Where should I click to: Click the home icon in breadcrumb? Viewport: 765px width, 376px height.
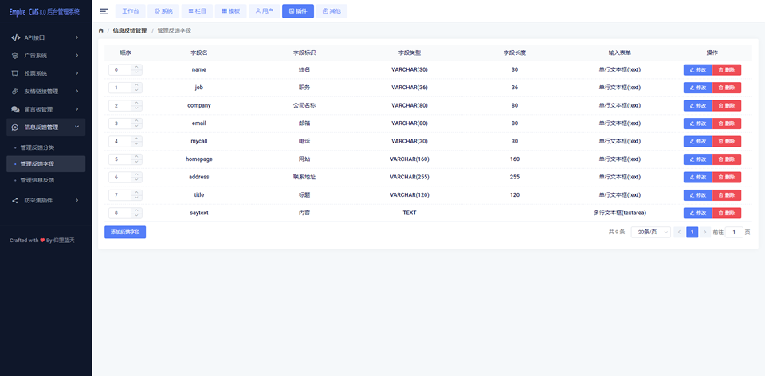click(101, 30)
